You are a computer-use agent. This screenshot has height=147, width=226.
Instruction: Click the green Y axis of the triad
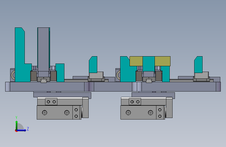click(17, 125)
